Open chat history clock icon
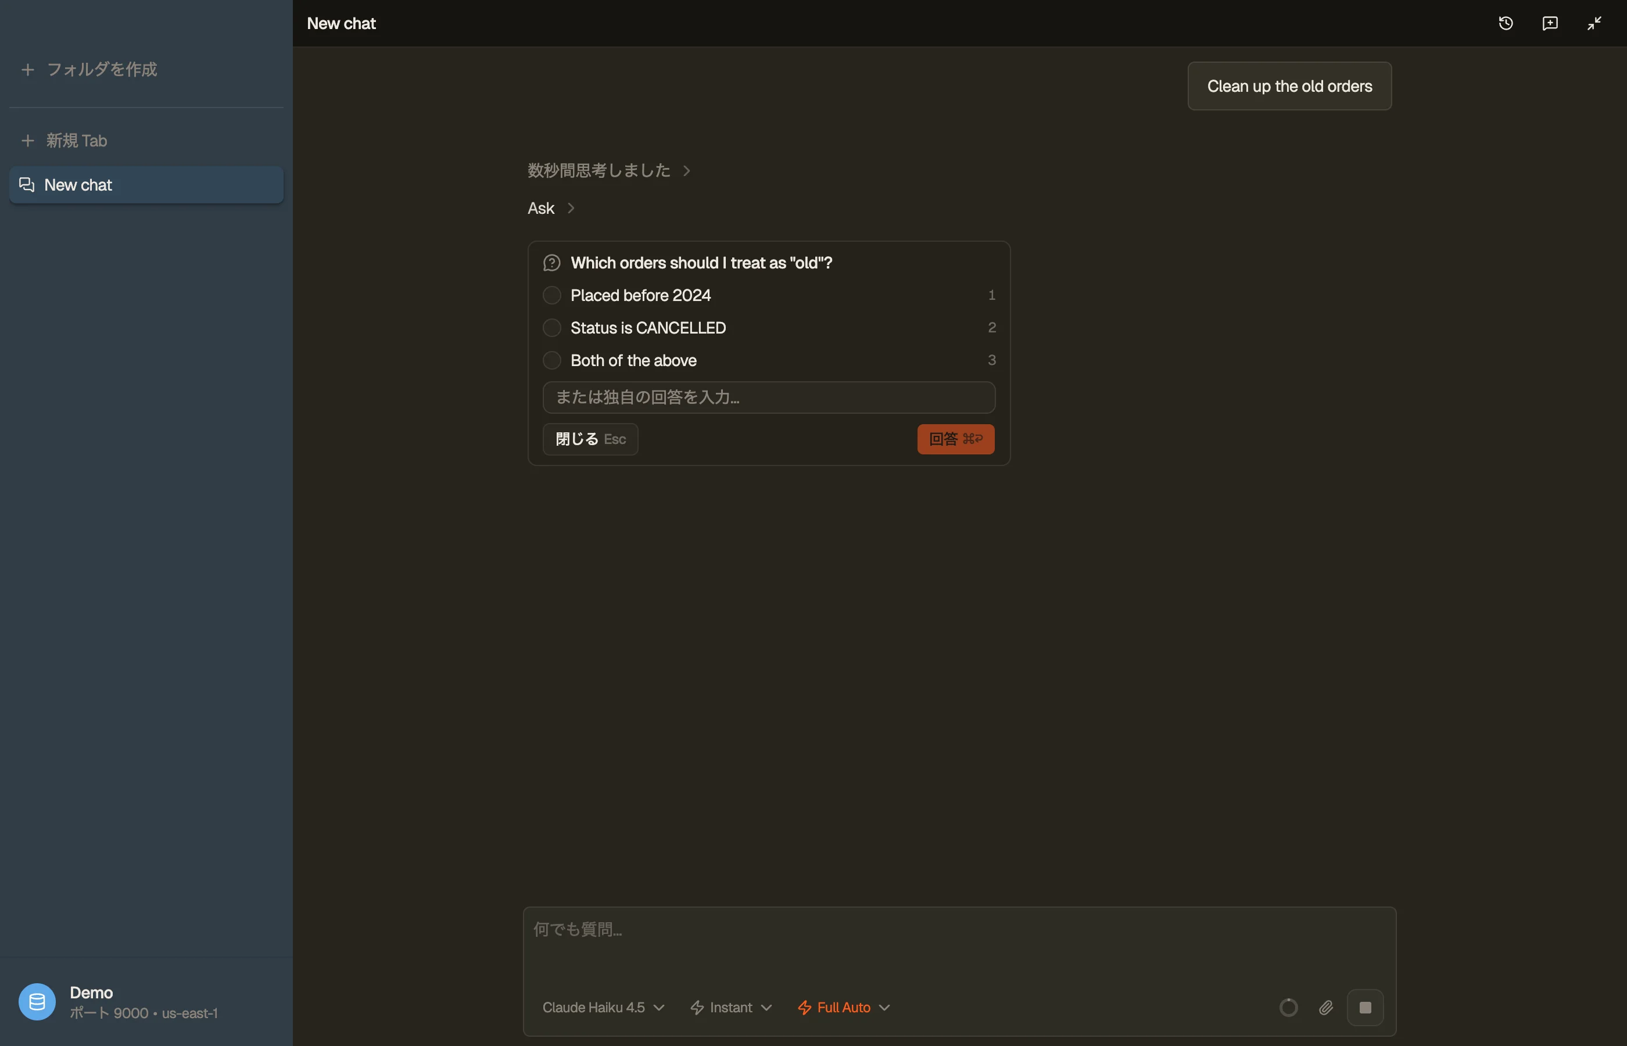Screen dimensions: 1627x1046 pyautogui.click(x=1506, y=23)
